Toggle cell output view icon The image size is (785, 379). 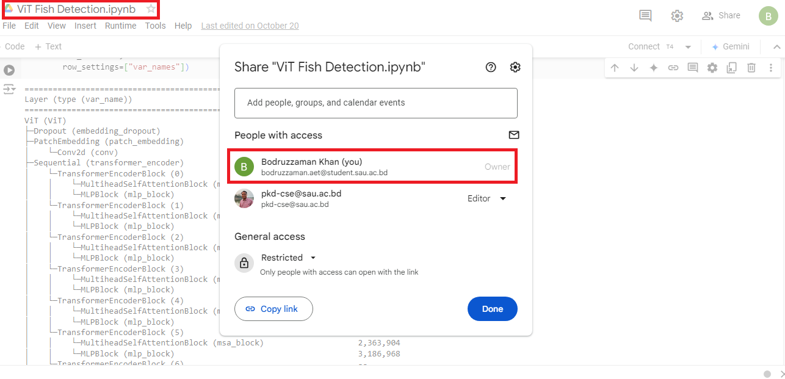pos(9,90)
